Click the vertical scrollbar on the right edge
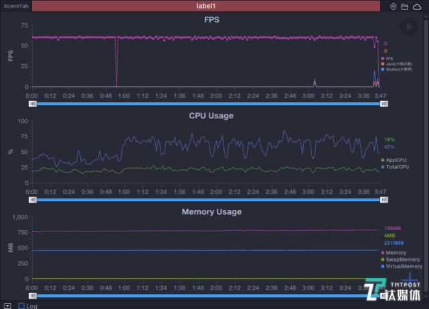The width and height of the screenshot is (429, 309). click(426, 156)
